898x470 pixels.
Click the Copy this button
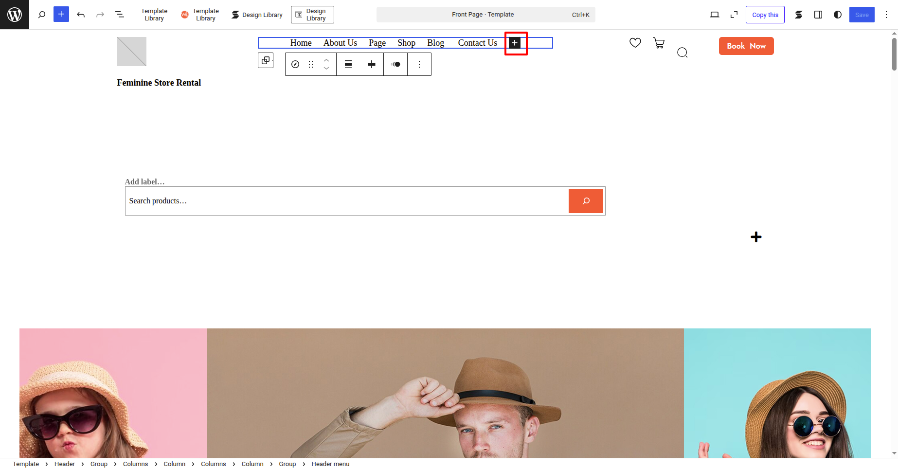pyautogui.click(x=765, y=15)
